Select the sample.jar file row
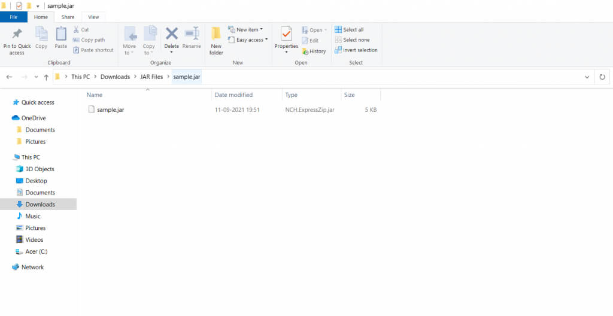The height and width of the screenshot is (316, 613). [x=232, y=110]
